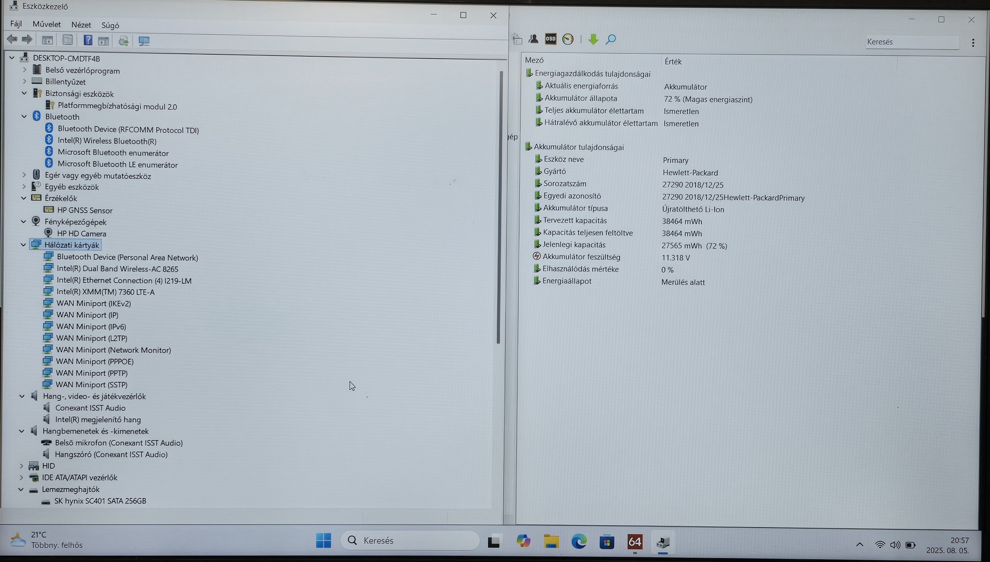Click the blue magnifier search icon
This screenshot has height=562, width=990.
click(611, 39)
